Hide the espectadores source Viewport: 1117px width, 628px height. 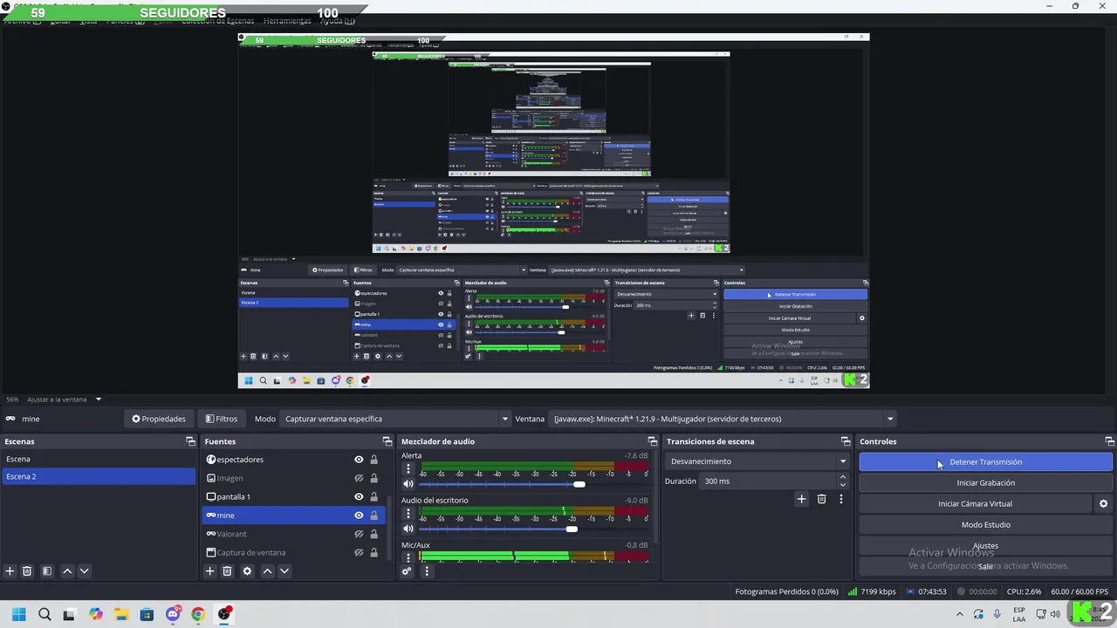[359, 460]
